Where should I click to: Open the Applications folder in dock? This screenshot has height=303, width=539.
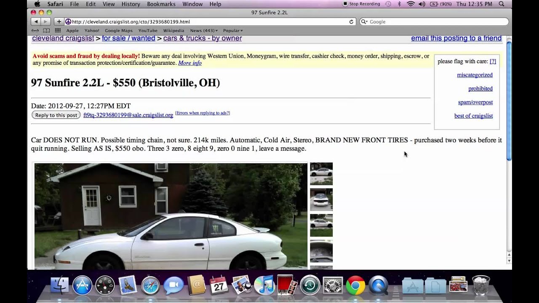coord(413,286)
